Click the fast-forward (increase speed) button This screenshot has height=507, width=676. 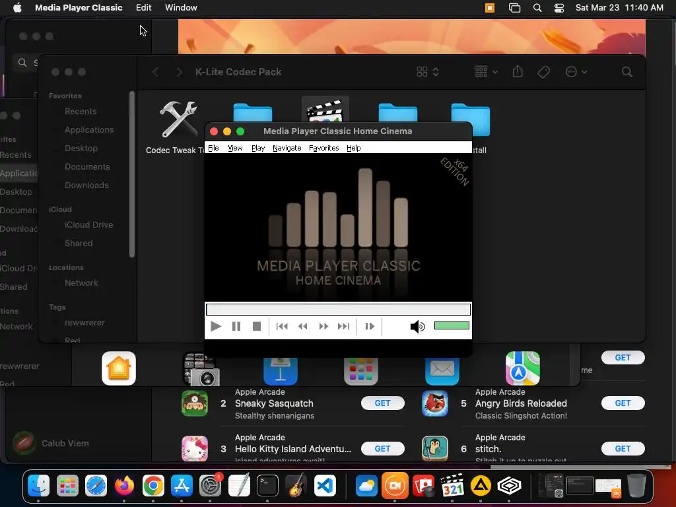[323, 326]
